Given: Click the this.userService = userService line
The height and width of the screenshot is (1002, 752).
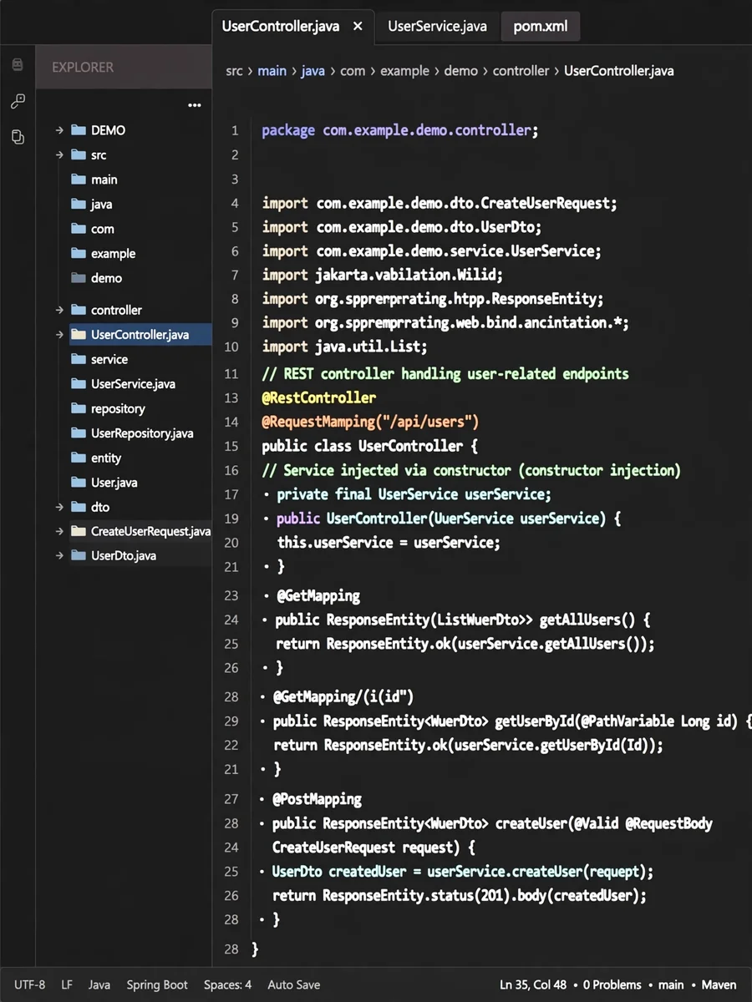Looking at the screenshot, I should (x=389, y=543).
